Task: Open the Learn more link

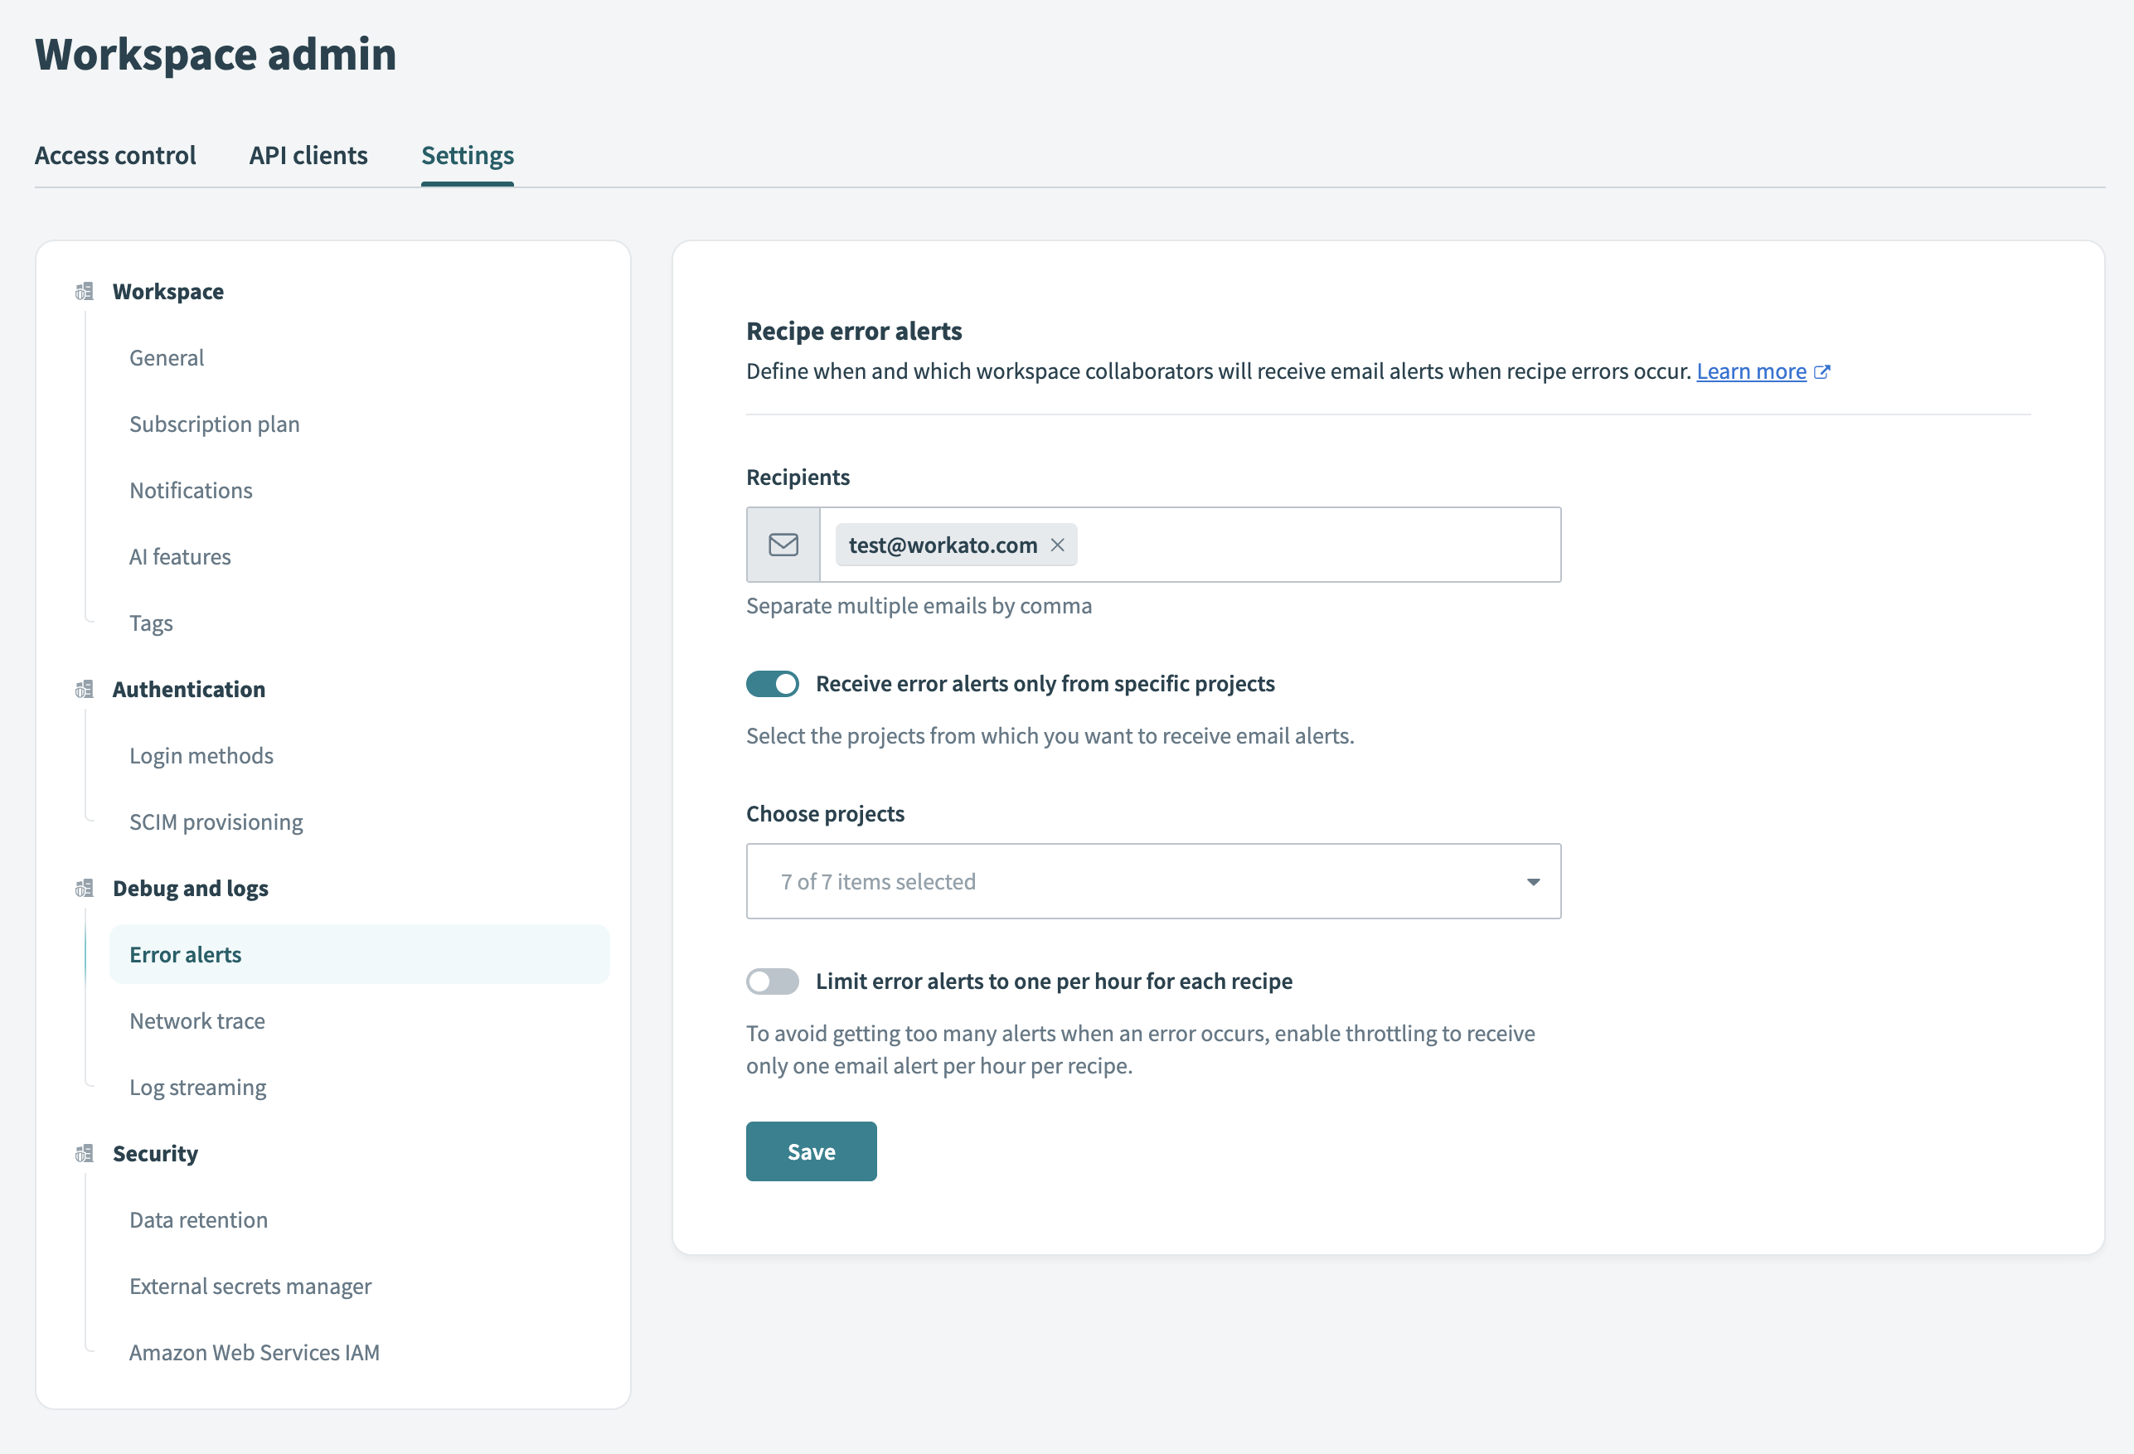Action: tap(1749, 371)
